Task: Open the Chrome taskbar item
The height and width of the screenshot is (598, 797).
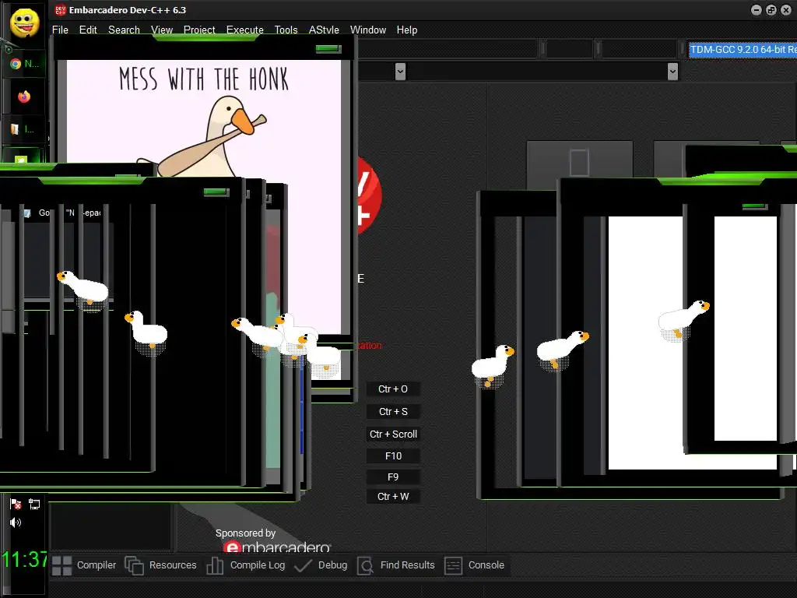Action: (24, 64)
